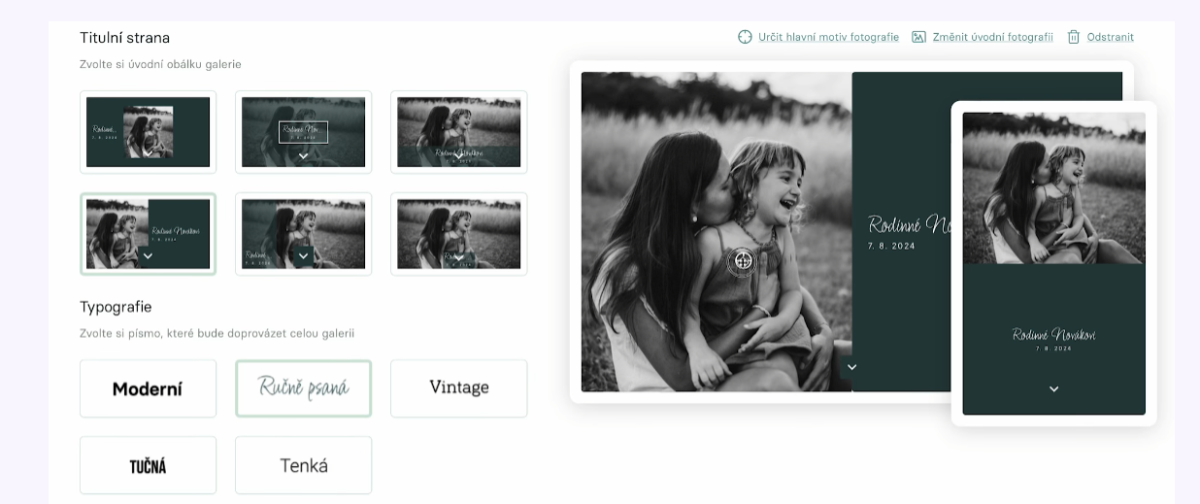Choose full-photo cover with small title box at bottom
This screenshot has width=1200, height=504.
pyautogui.click(x=458, y=234)
